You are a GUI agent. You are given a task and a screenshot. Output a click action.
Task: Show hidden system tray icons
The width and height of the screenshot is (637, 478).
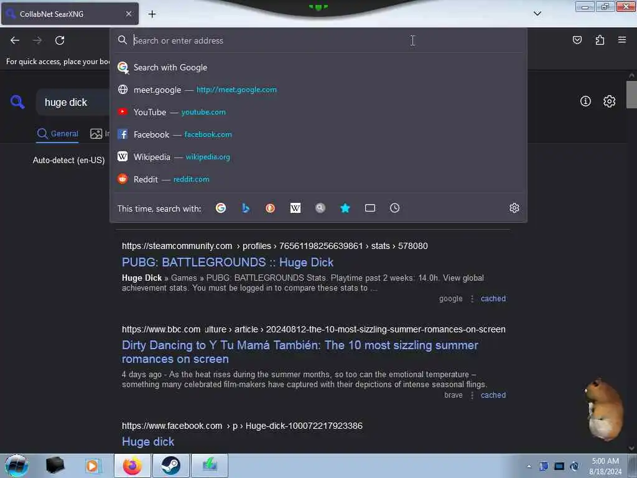(529, 466)
